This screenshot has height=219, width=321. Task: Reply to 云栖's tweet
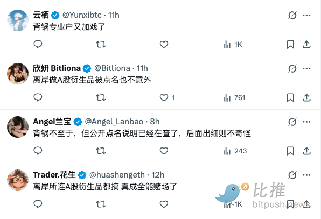click(x=38, y=44)
